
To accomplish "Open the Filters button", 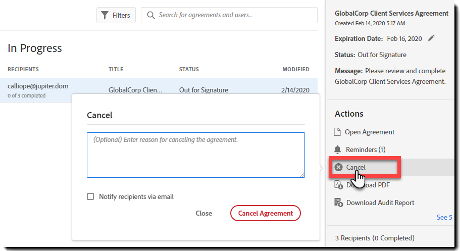I will tap(116, 15).
